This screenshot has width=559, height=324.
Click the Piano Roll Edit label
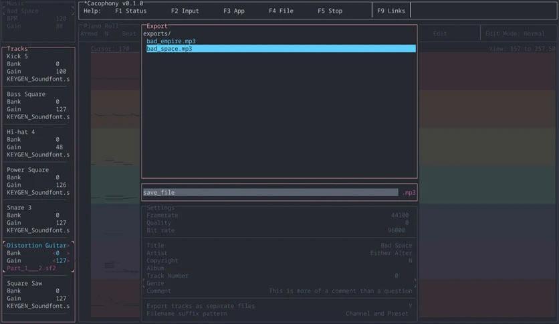click(x=439, y=33)
